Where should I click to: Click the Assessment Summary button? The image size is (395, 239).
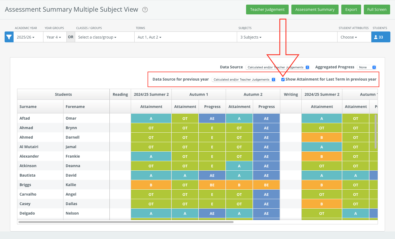pos(315,9)
